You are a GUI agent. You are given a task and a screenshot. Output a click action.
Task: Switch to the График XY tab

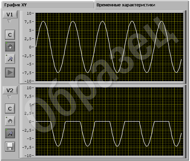tap(15, 5)
